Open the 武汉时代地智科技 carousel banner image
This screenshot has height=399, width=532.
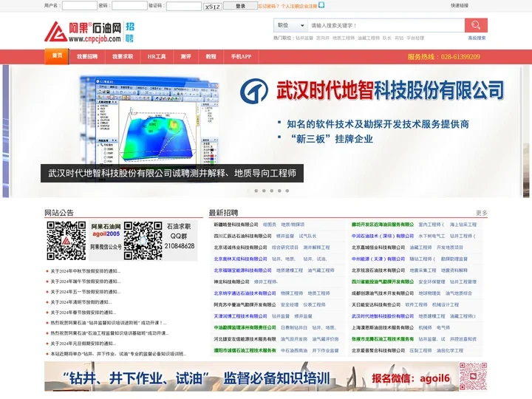(266, 131)
